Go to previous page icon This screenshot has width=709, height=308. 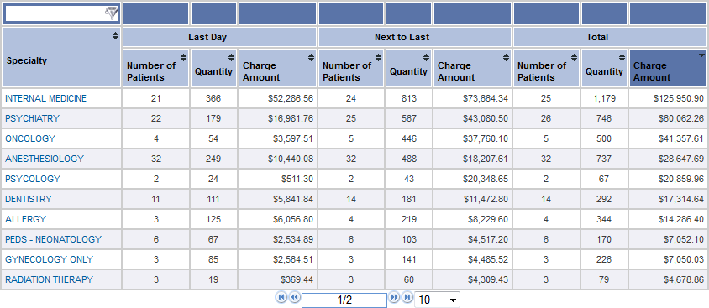[x=294, y=297]
